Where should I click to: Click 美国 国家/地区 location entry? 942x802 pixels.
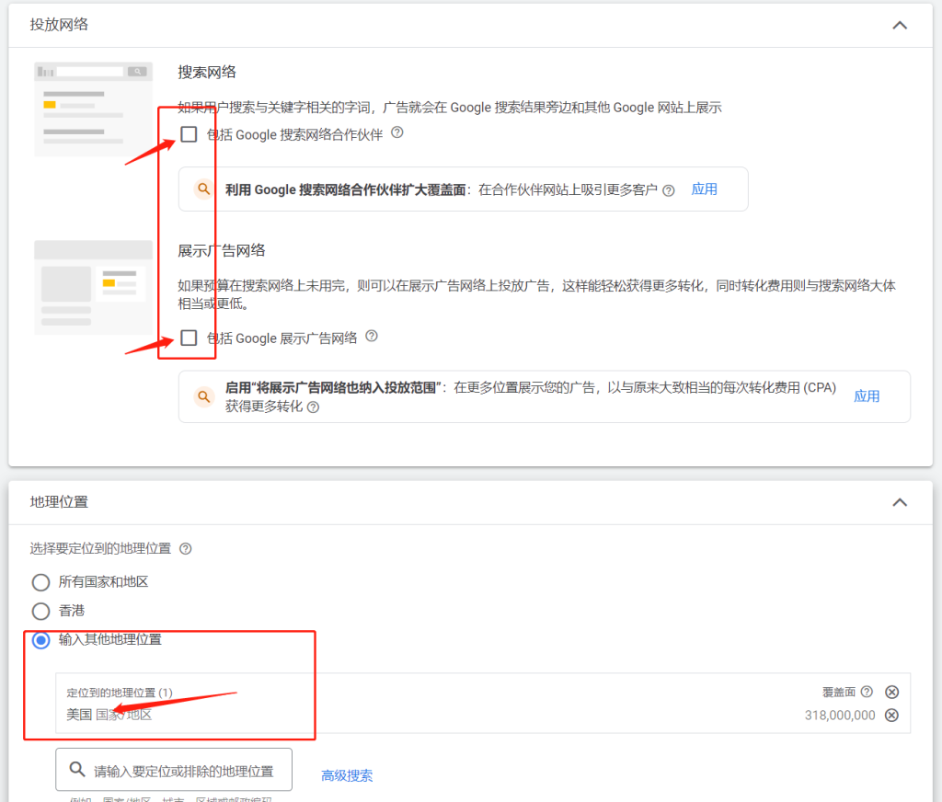pos(109,715)
